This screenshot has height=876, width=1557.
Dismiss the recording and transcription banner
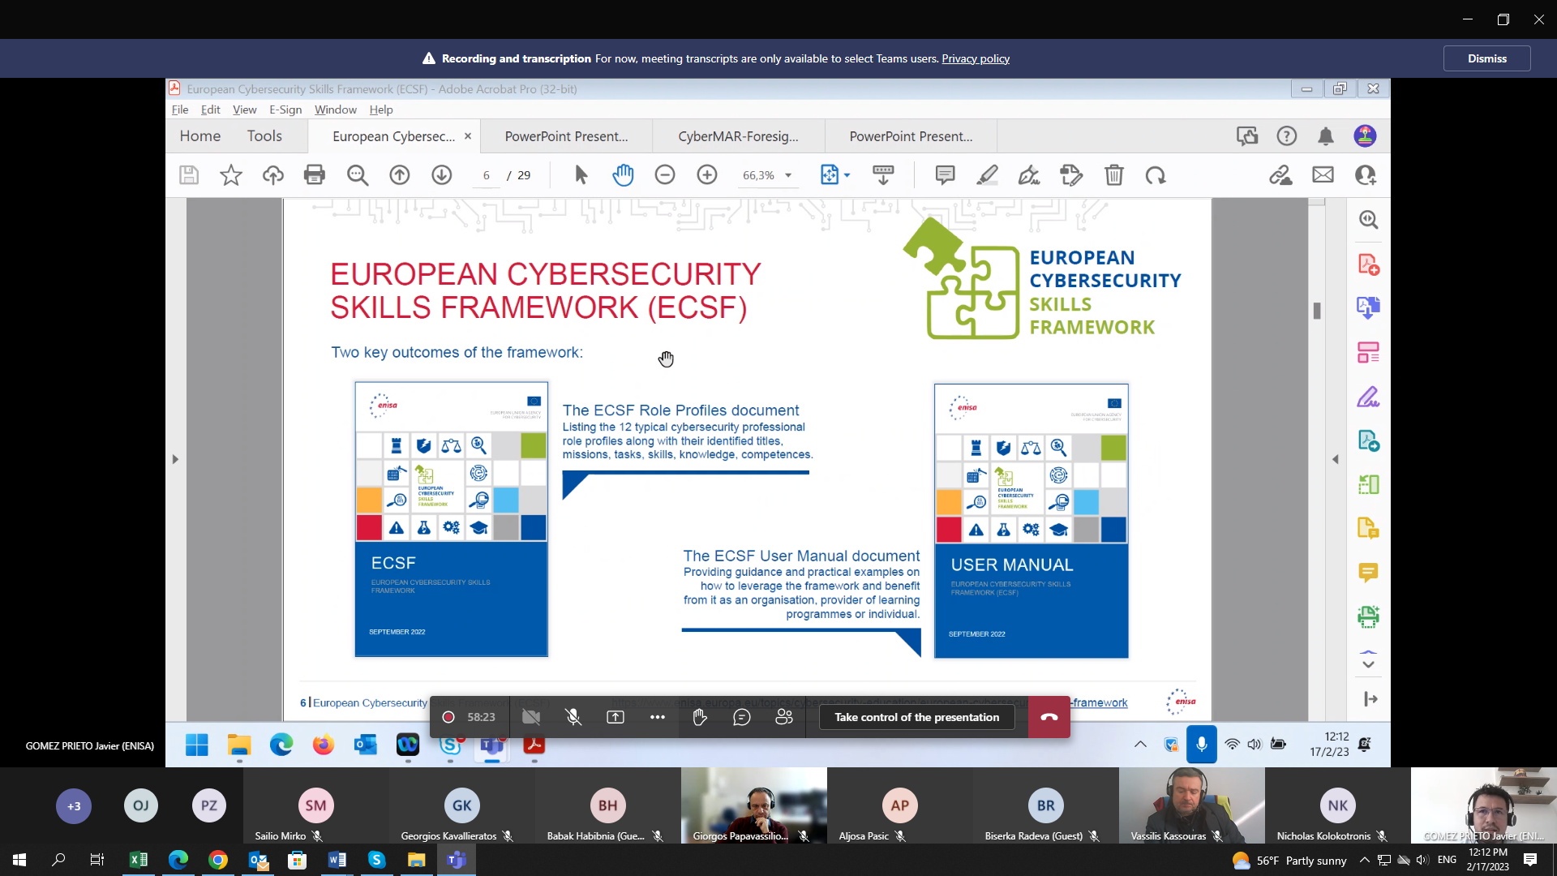click(x=1486, y=58)
